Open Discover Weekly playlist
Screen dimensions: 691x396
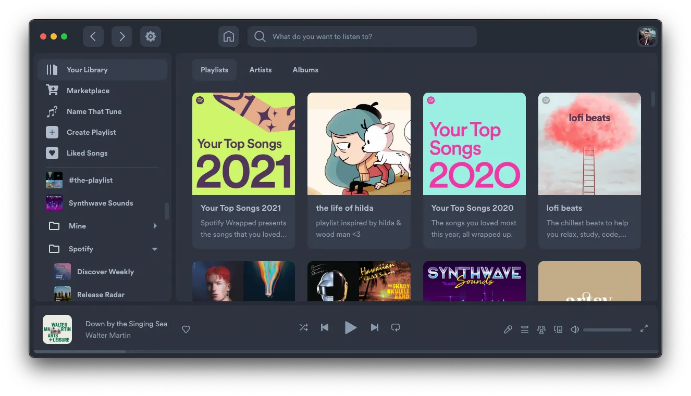coord(105,272)
